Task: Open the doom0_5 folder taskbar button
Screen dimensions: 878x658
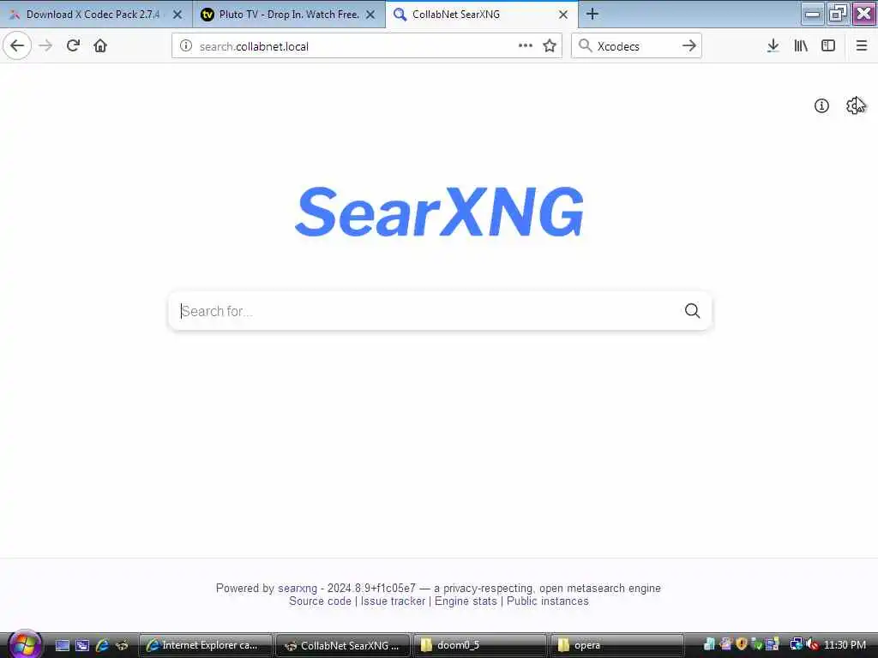Action: point(480,645)
